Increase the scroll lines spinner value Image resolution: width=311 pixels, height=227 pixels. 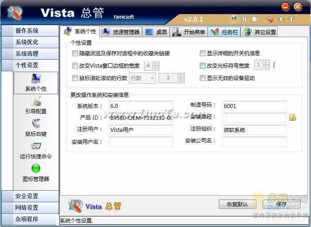(x=180, y=76)
